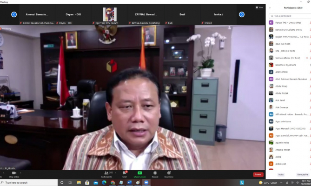Open the Reactions icon
This screenshot has width=311, height=186.
pos(169,173)
